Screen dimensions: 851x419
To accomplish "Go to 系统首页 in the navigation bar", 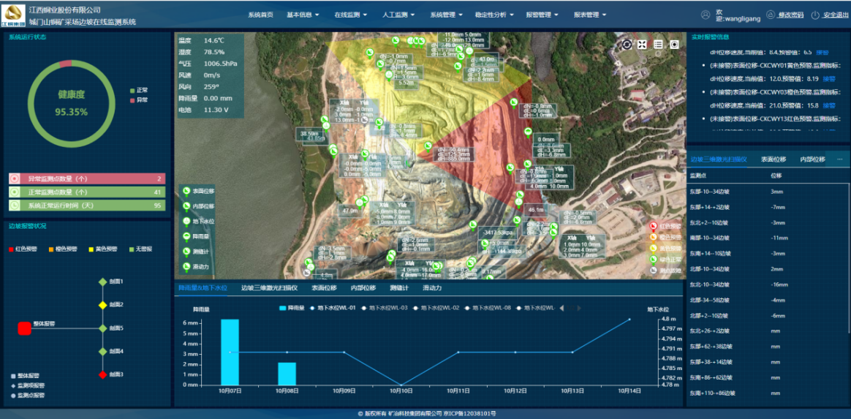I will tap(260, 15).
